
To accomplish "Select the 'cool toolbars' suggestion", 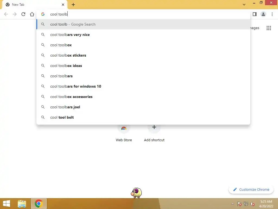I will pyautogui.click(x=143, y=76).
